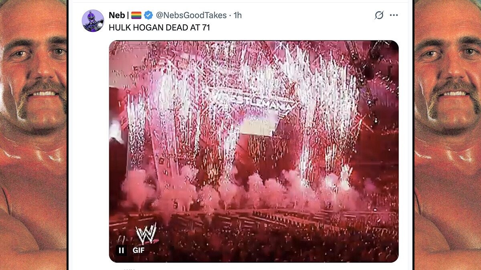Click the rainbow flag emoji beside Neb
The width and height of the screenshot is (481, 270).
[x=136, y=15]
